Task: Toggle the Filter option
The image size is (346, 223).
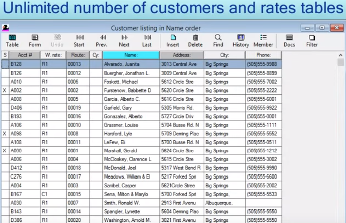Action: click(x=312, y=41)
